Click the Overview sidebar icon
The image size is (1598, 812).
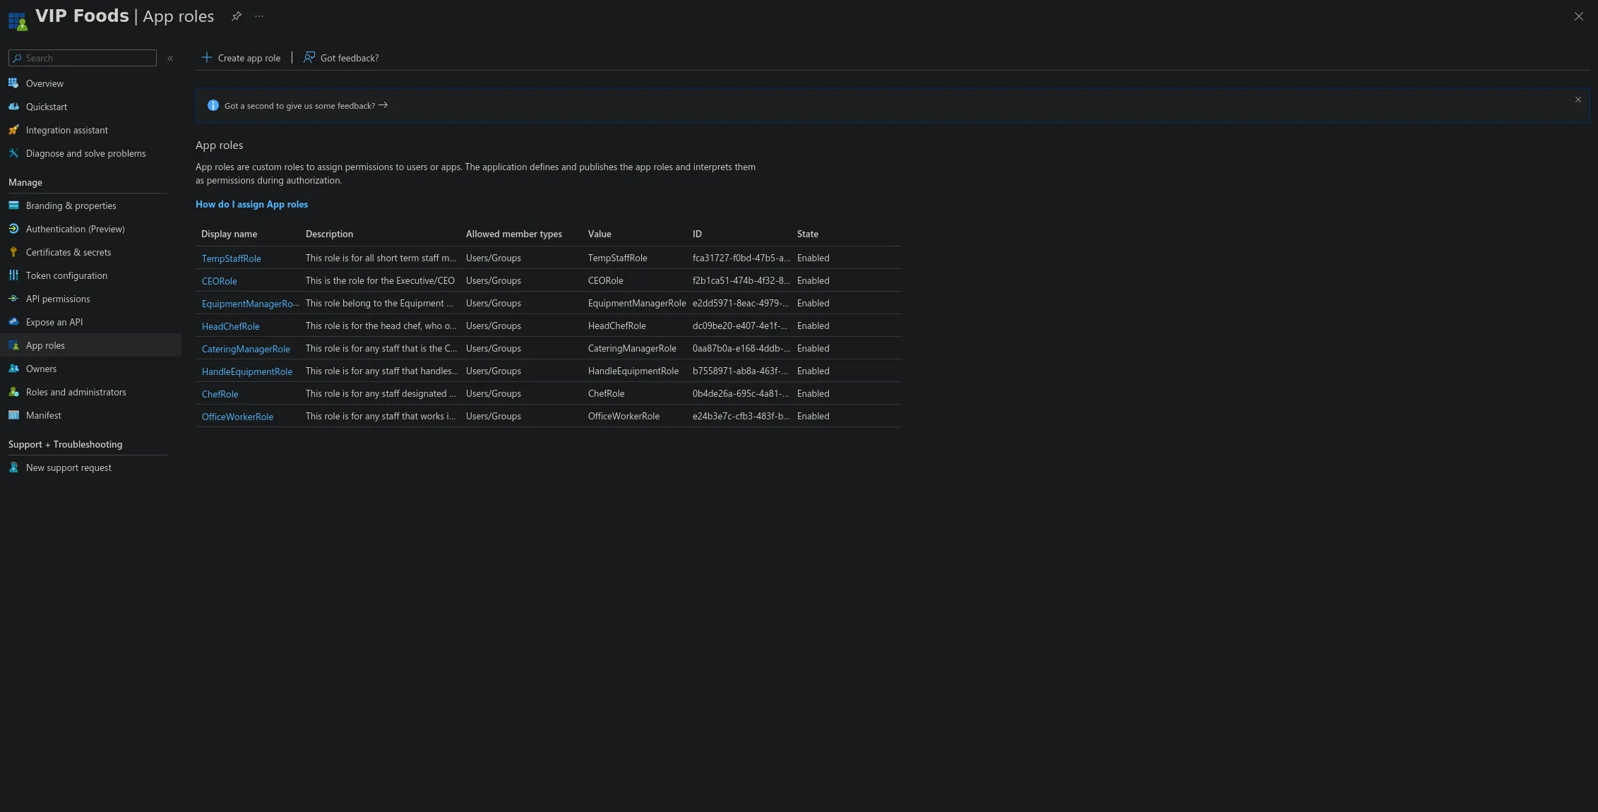point(13,83)
